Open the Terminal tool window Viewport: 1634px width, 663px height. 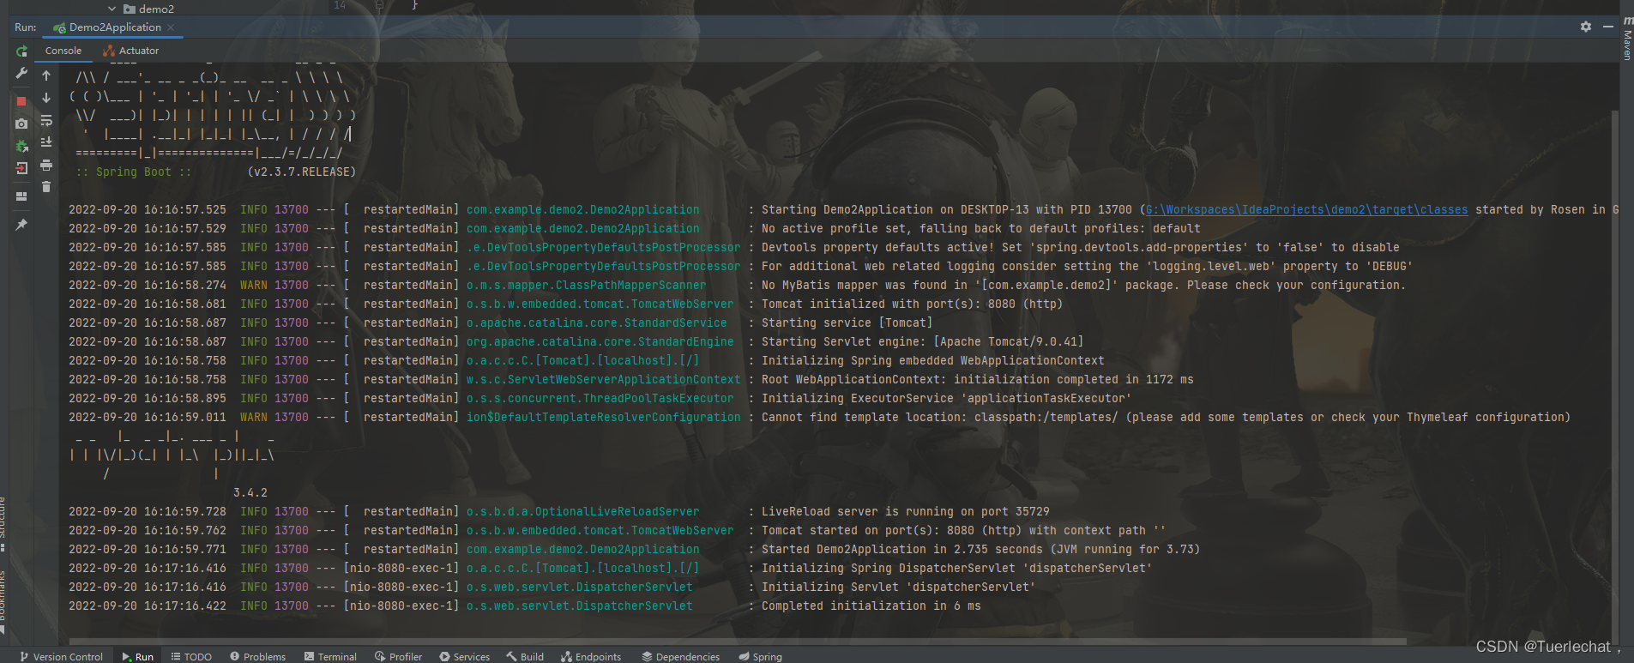pos(330,656)
